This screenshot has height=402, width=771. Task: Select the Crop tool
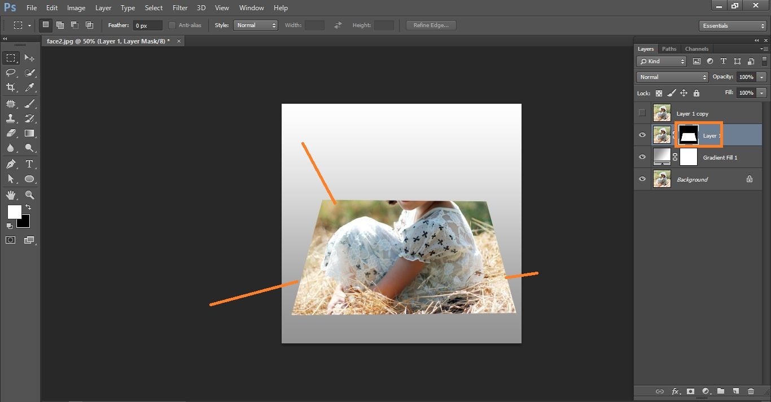point(11,87)
